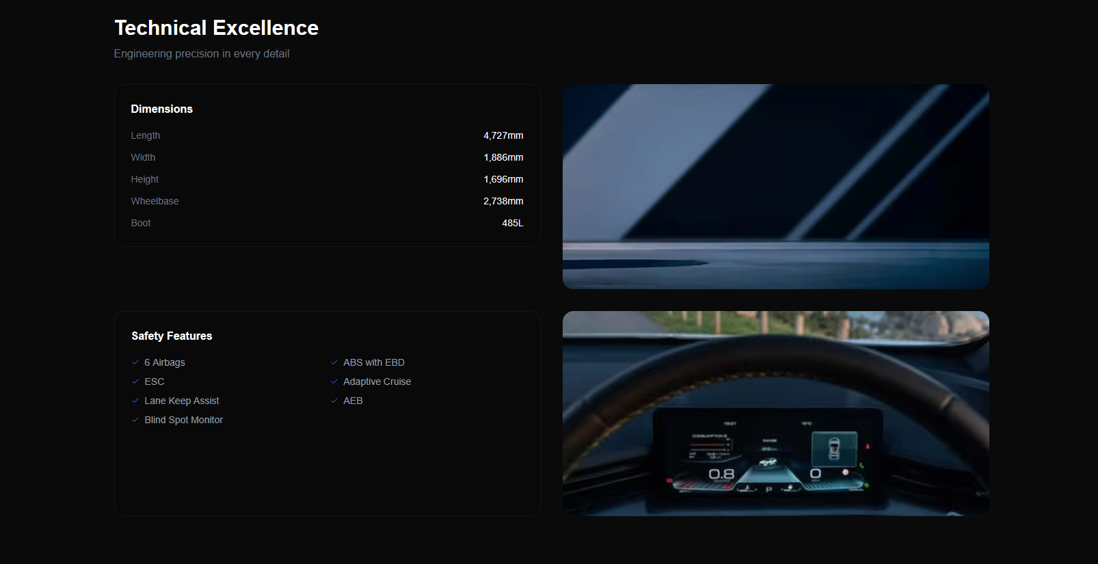
Task: Click the Height value 1,696mm
Action: pyautogui.click(x=503, y=179)
